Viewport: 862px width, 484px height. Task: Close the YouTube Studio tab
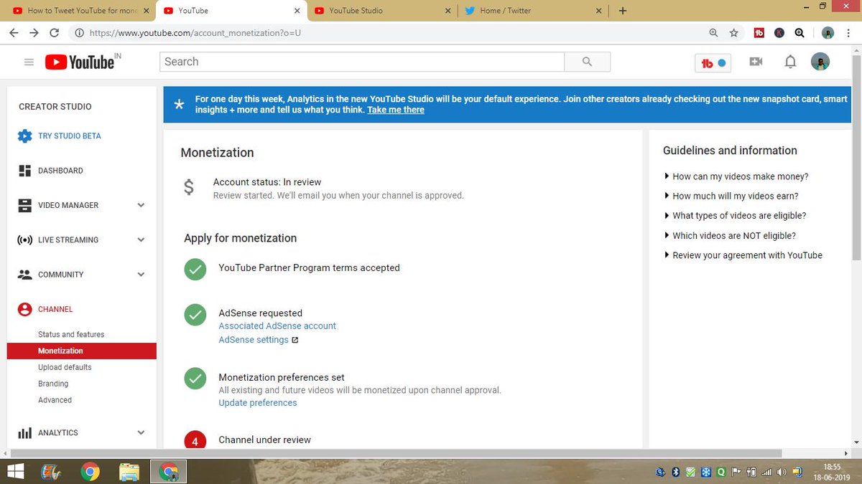(448, 11)
